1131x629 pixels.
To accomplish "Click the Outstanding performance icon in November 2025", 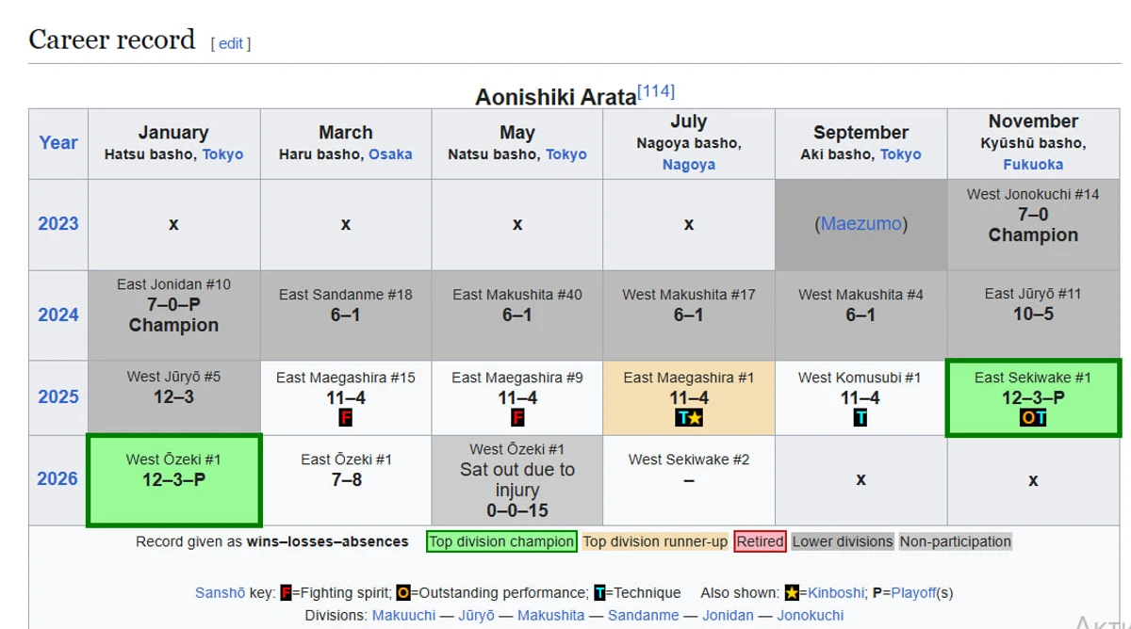I will point(1026,417).
